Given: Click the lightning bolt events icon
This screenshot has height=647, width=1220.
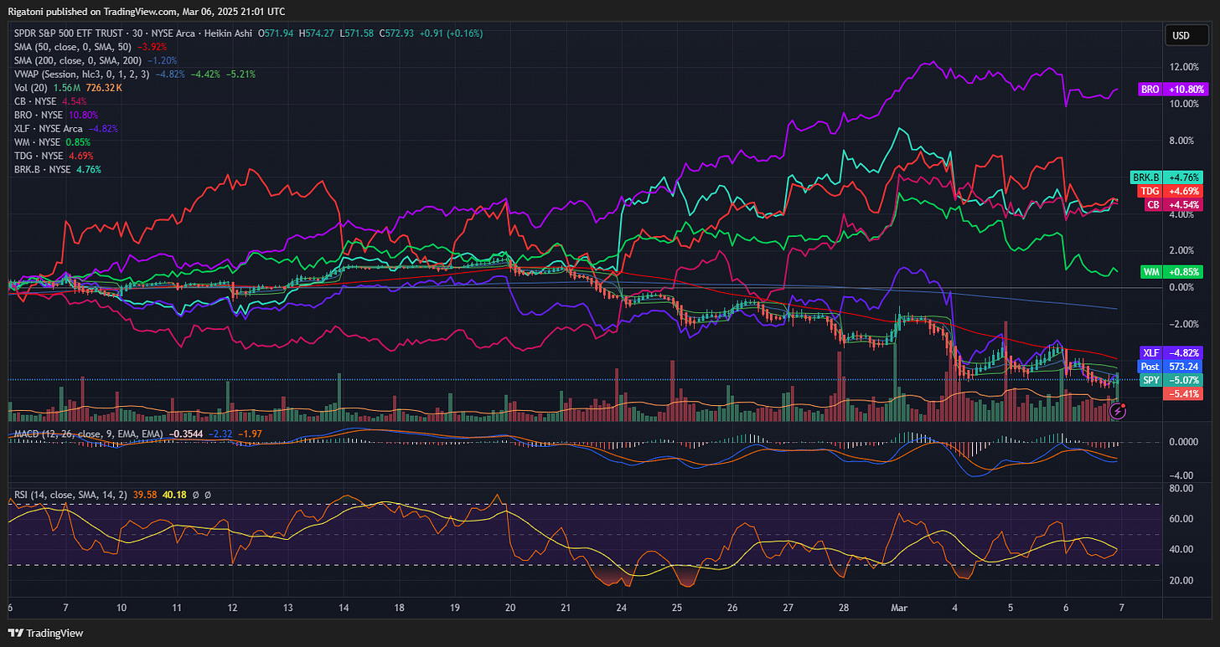Looking at the screenshot, I should 1118,410.
